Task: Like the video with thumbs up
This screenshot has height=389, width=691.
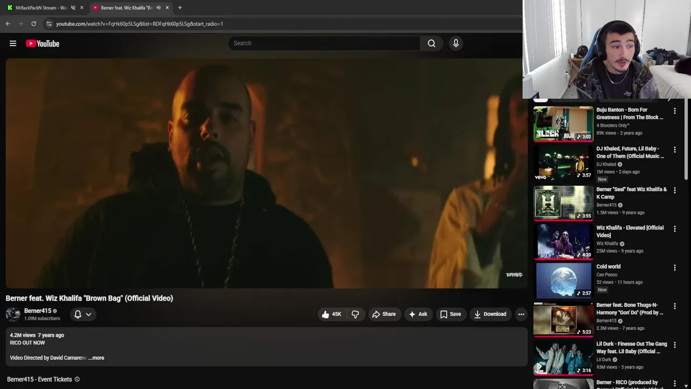Action: click(x=331, y=314)
